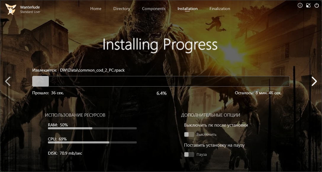
Task: Open the Directory tab
Action: click(122, 9)
